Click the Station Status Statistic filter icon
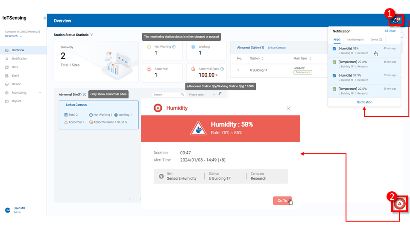410x230 pixels. pyautogui.click(x=92, y=34)
